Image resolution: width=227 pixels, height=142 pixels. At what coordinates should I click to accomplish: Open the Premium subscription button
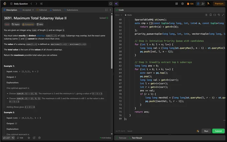[x=219, y=4]
